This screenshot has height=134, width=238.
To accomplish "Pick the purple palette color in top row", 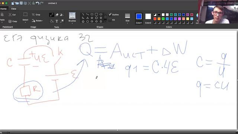I will 187,15.
